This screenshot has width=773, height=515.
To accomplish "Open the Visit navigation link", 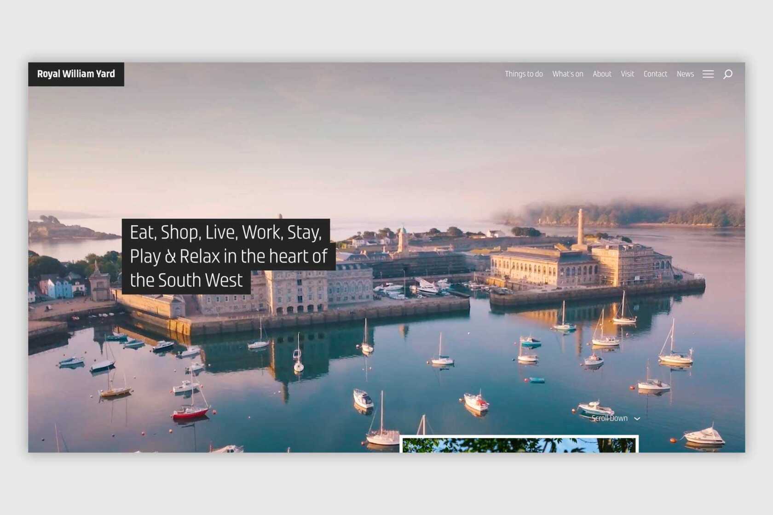I will (627, 74).
